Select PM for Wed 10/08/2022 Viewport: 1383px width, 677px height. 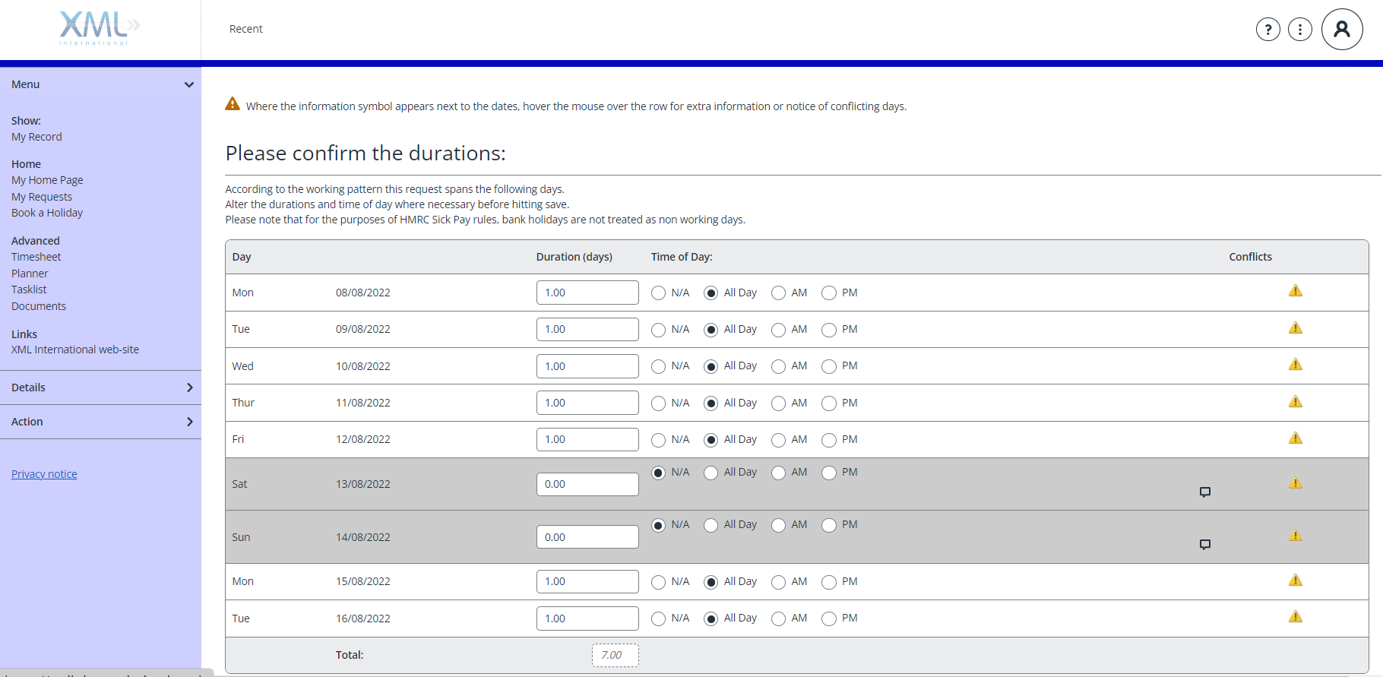(829, 366)
